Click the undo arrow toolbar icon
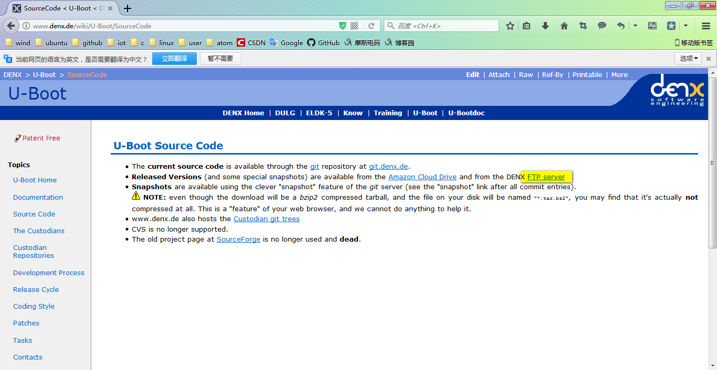The width and height of the screenshot is (717, 370). (621, 26)
